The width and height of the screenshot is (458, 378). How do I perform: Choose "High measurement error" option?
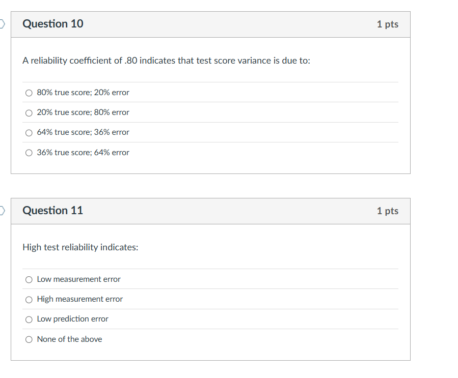coord(29,299)
